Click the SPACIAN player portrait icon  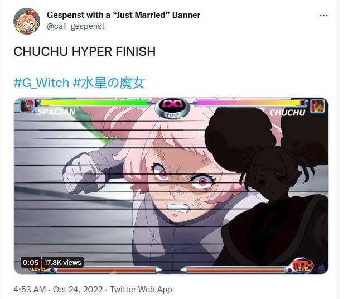(27, 105)
